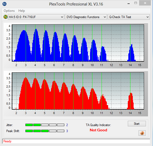Expand the Q-Check TA Test dropdown
The width and height of the screenshot is (153, 146).
[129, 17]
